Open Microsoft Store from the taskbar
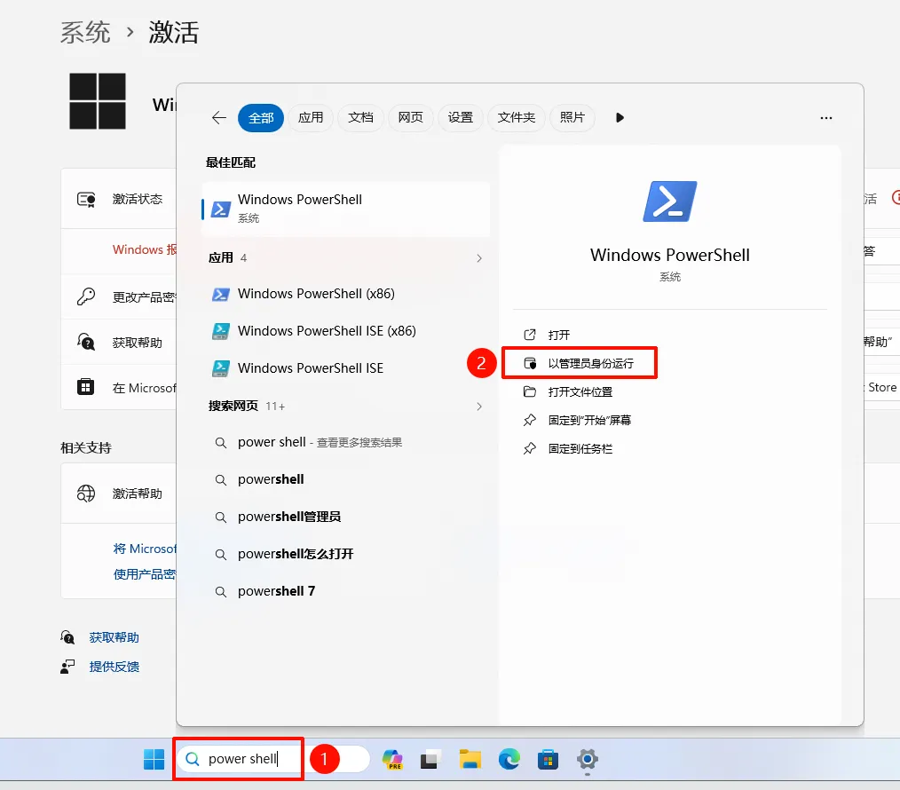The height and width of the screenshot is (790, 900). [549, 759]
